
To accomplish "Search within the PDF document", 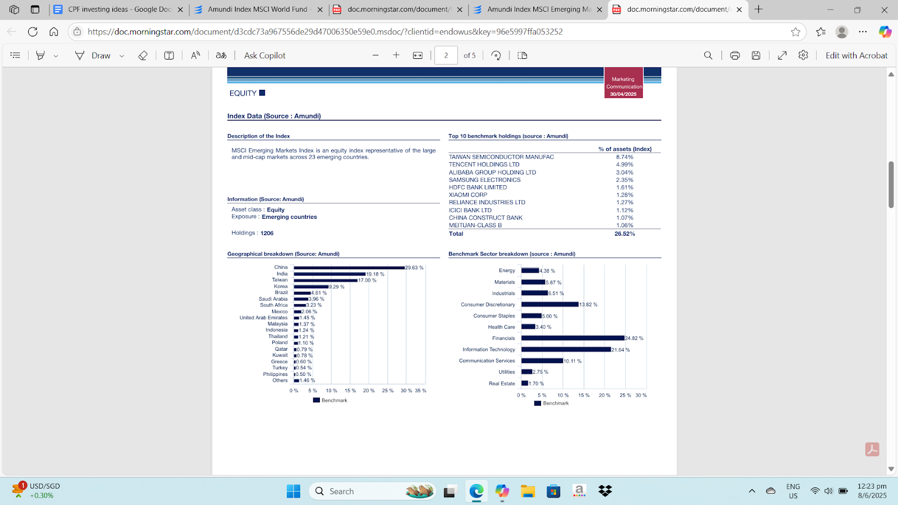I will 708,56.
